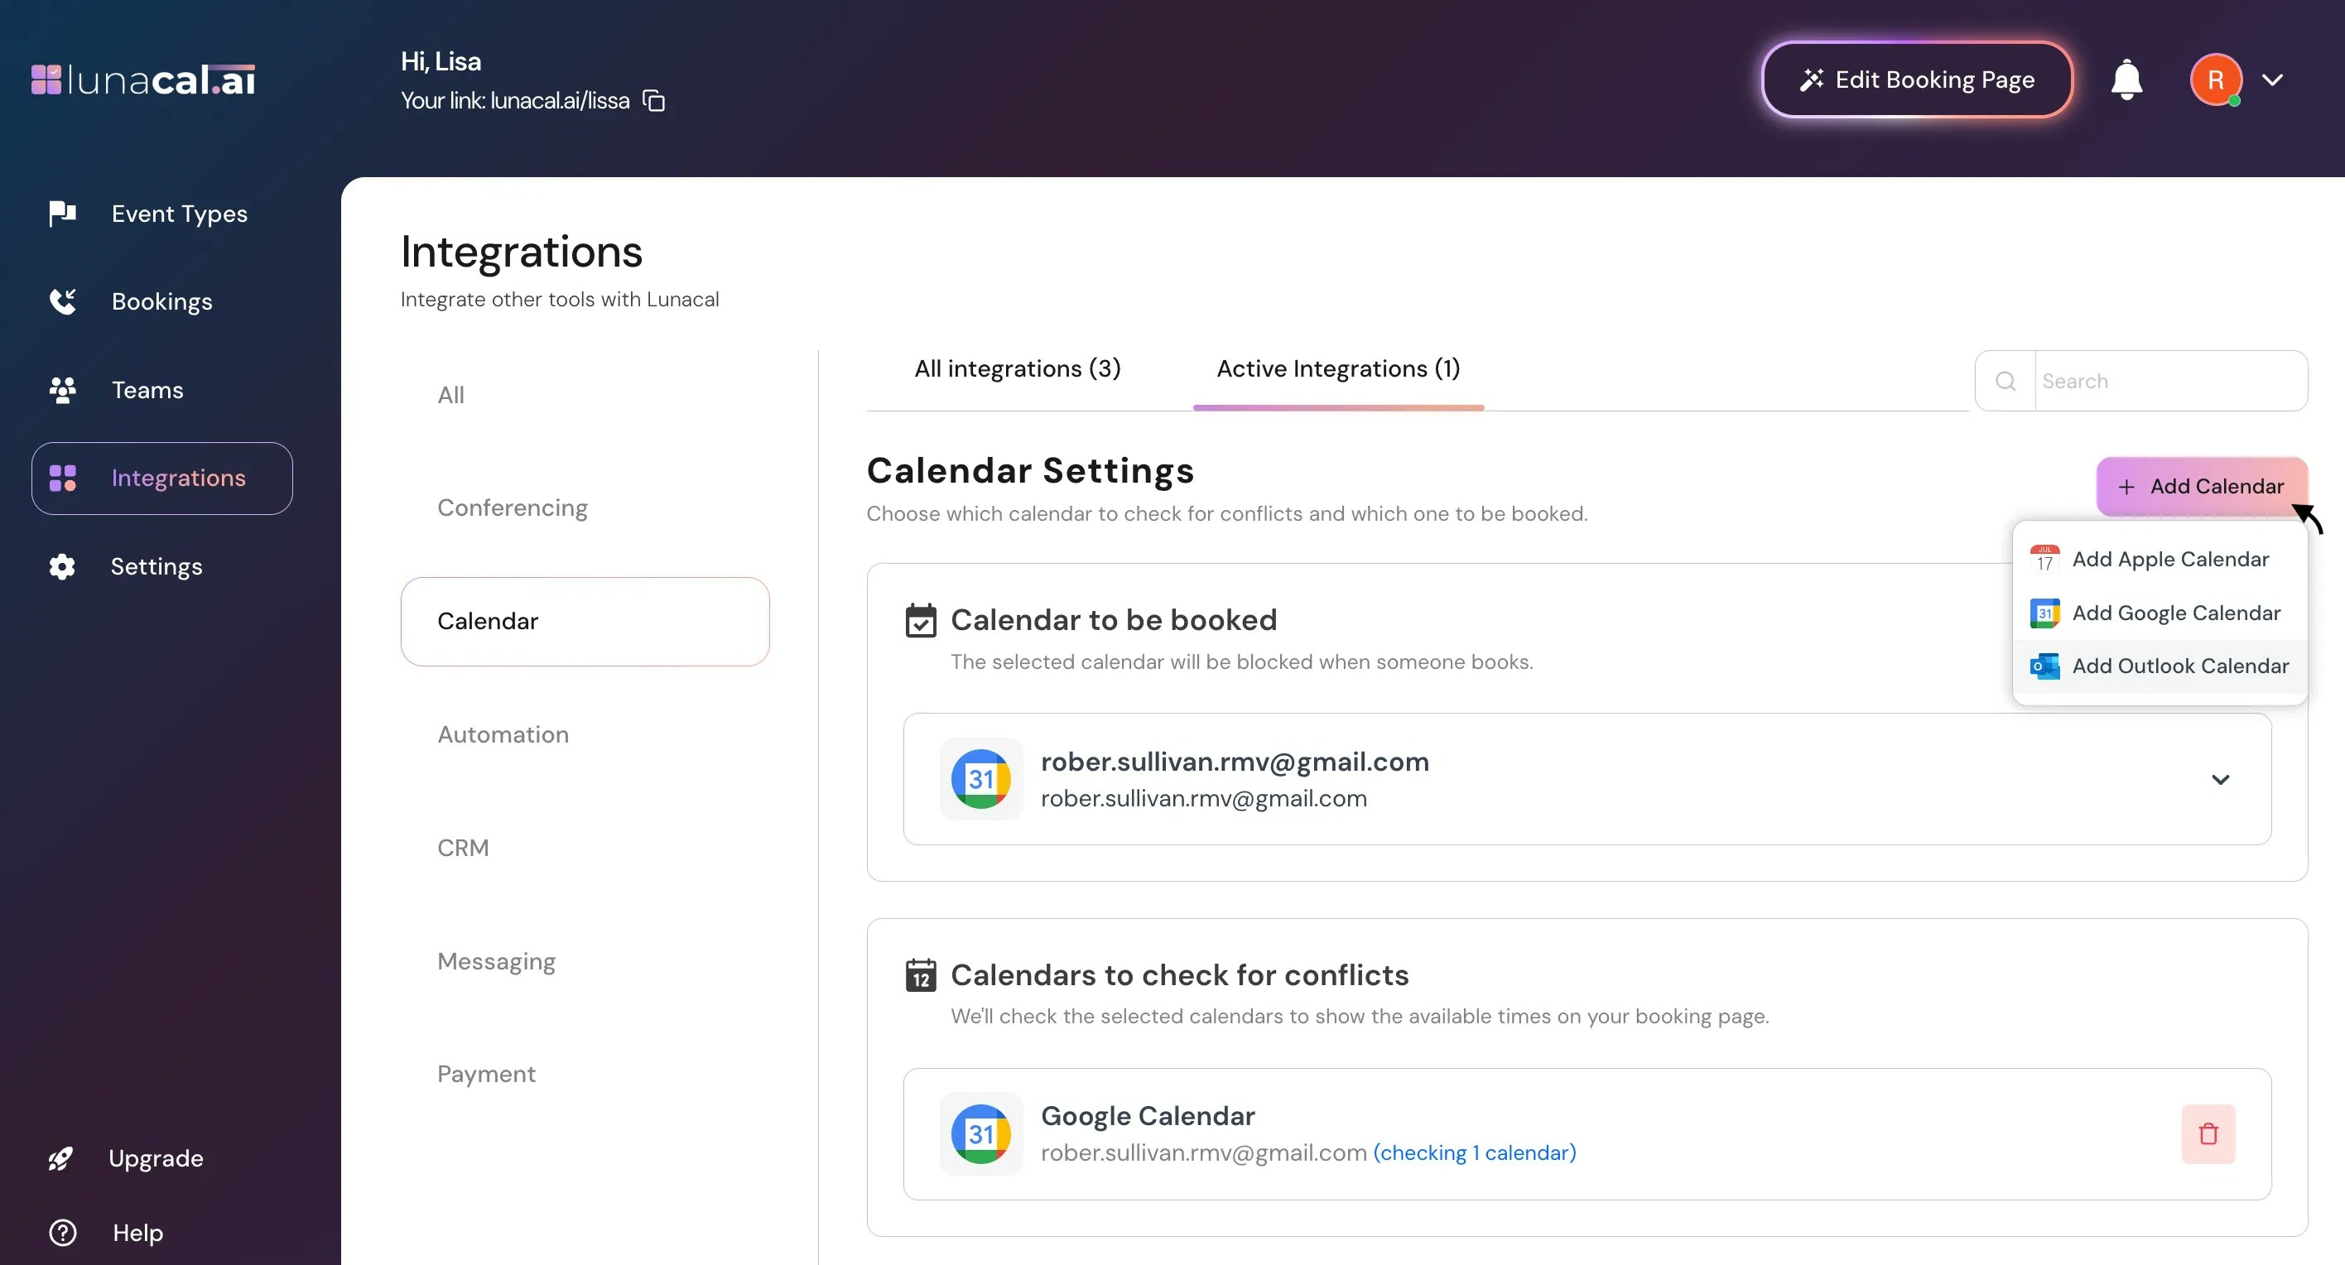Delete Google Calendar from conflict checks
This screenshot has width=2345, height=1265.
2208,1134
